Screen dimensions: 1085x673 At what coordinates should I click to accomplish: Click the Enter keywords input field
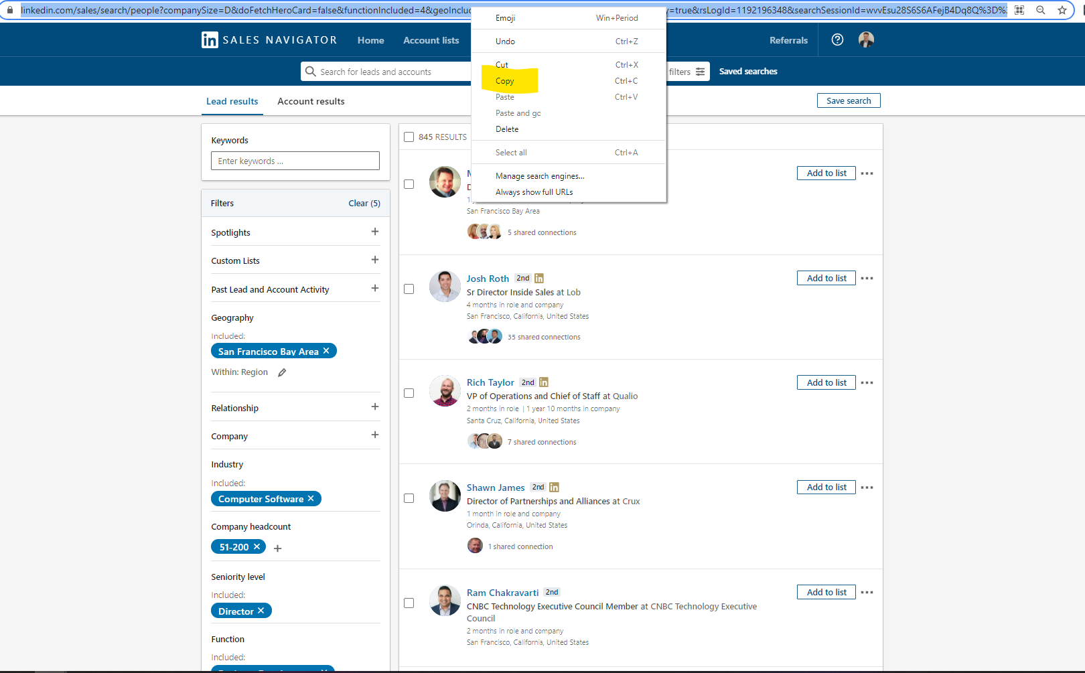coord(295,161)
